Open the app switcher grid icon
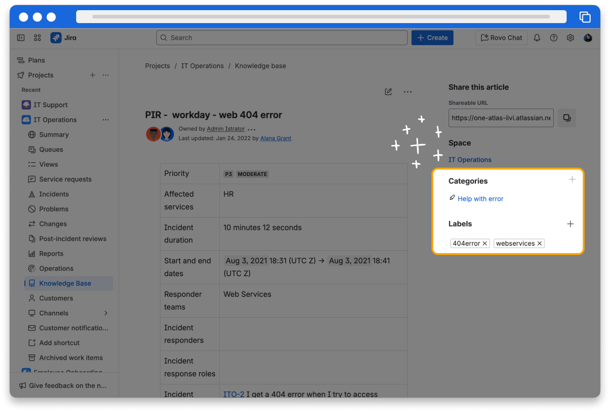This screenshot has height=412, width=610. pos(37,38)
